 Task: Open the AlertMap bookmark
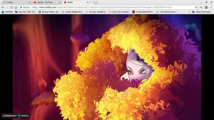pyautogui.click(x=7, y=12)
